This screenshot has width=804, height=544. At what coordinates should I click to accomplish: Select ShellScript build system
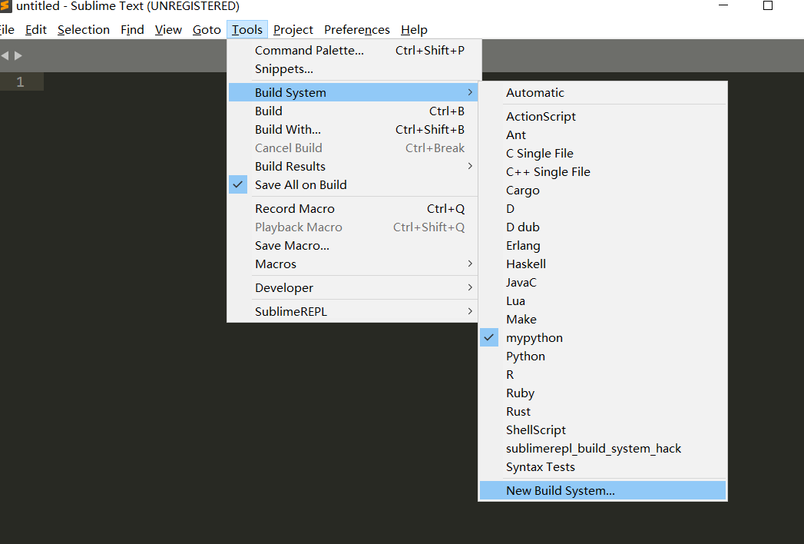click(x=603, y=430)
